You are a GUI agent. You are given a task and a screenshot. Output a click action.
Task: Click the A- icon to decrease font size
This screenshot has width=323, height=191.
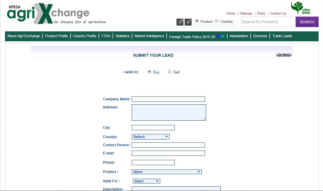tap(188, 22)
